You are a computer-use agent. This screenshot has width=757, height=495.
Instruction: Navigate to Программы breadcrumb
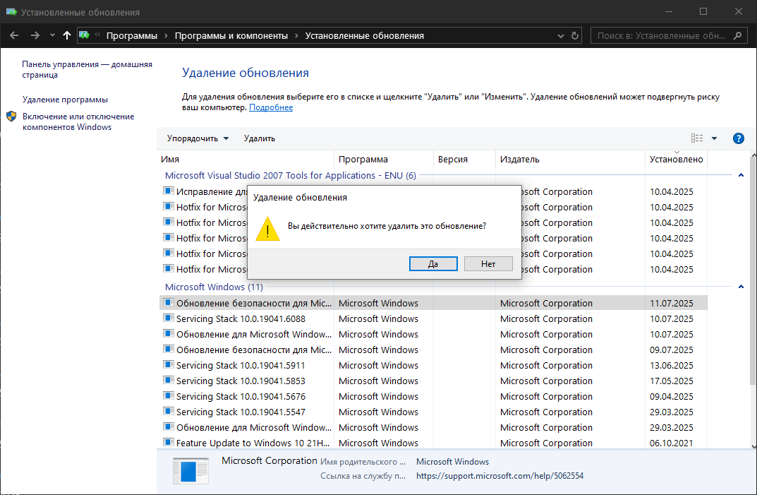click(132, 36)
